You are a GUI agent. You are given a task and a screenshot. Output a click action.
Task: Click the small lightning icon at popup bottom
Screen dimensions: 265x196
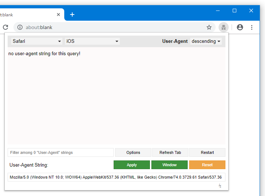pos(220,186)
